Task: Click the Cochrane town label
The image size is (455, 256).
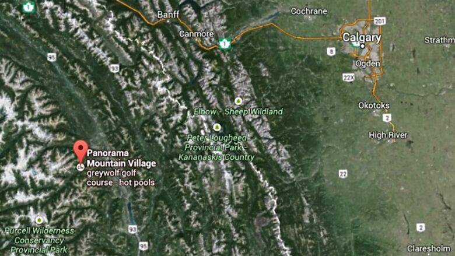Action: pos(309,11)
